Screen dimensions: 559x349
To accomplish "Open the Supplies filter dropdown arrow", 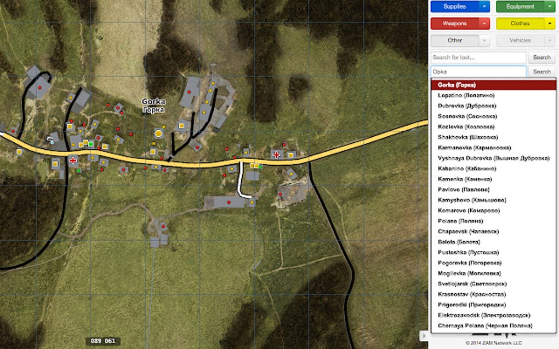I will pos(484,6).
